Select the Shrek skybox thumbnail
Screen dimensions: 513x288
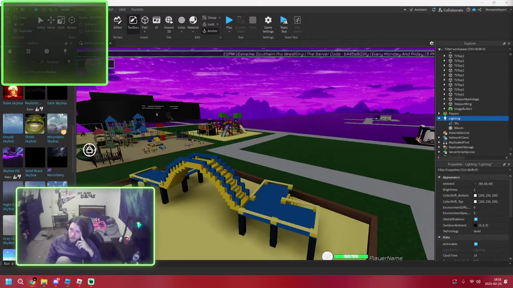point(35,124)
